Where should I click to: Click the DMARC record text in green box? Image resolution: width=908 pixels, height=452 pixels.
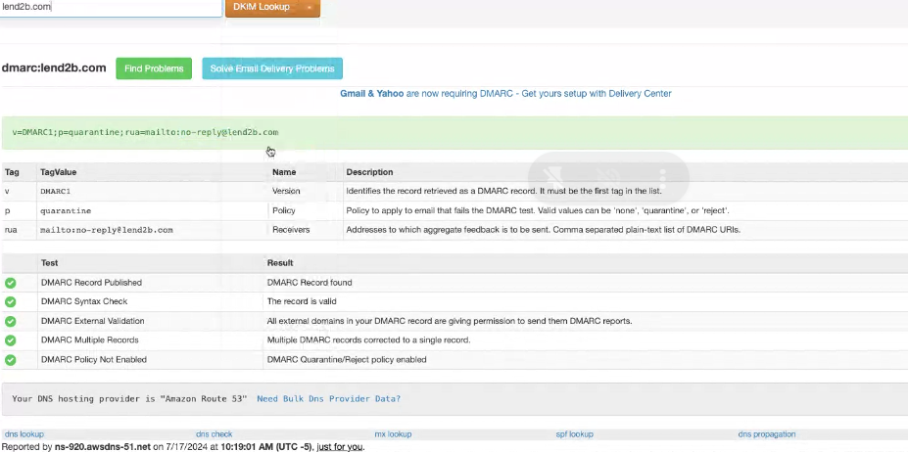point(145,132)
